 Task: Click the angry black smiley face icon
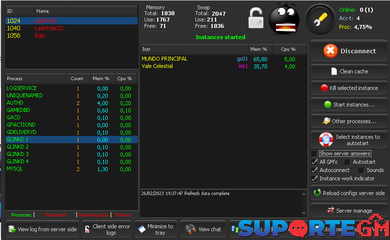coord(285,19)
